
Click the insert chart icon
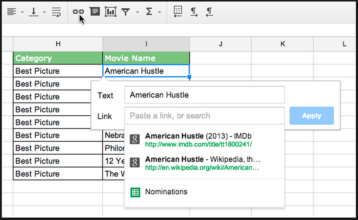pos(111,12)
